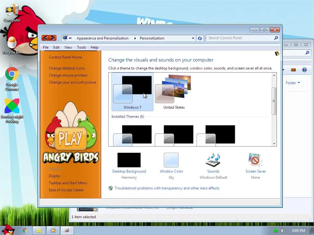Click the control panel icon in address bar
The image size is (314, 235).
tap(65, 38)
